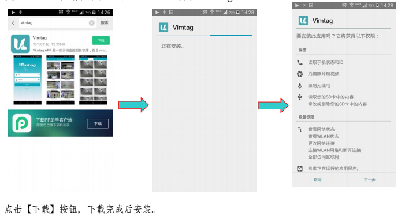The height and width of the screenshot is (220, 405).
Task: Open the Vimtag login screen screenshot thumbnail
Action: (x=27, y=80)
